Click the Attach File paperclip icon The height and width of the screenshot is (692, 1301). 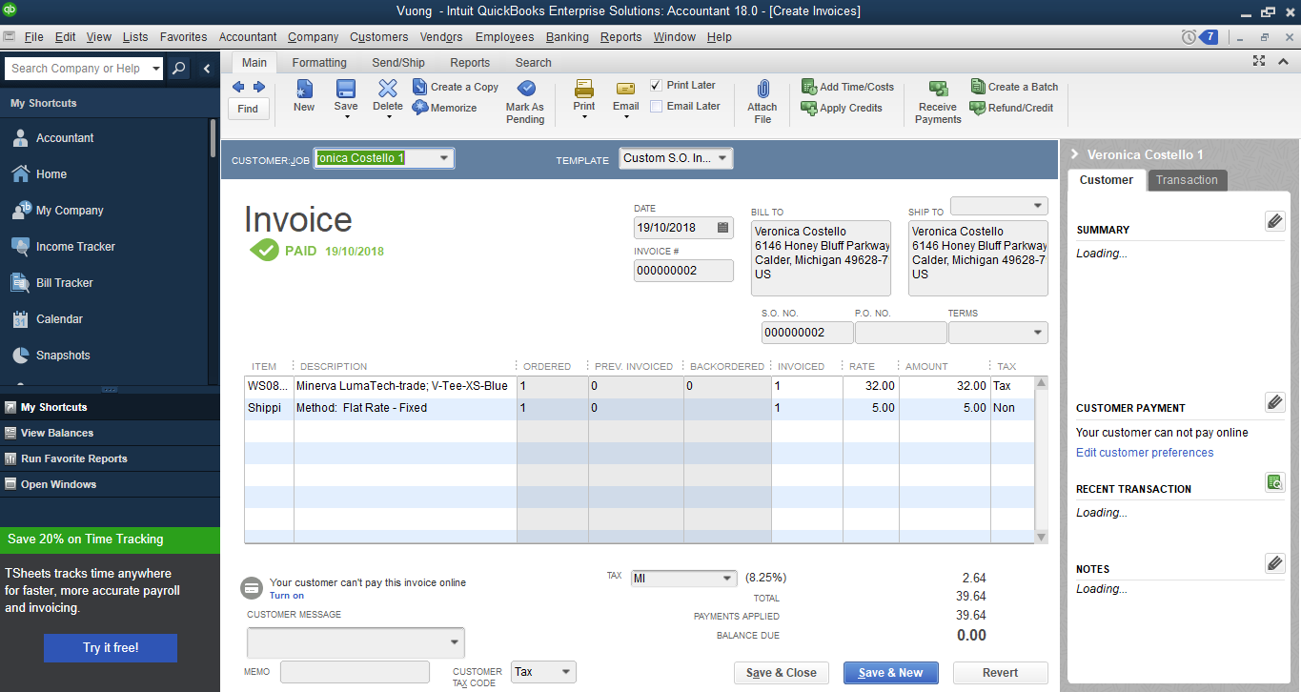coord(762,90)
